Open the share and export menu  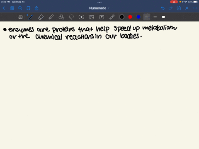click(x=36, y=8)
